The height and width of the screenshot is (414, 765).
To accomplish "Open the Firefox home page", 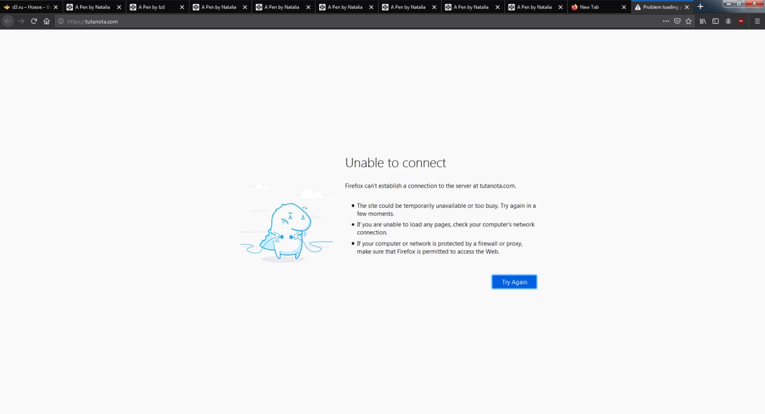I will click(47, 21).
